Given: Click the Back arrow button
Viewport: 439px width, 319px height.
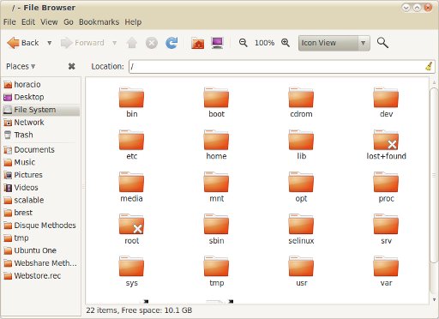Looking at the screenshot, I should point(23,43).
